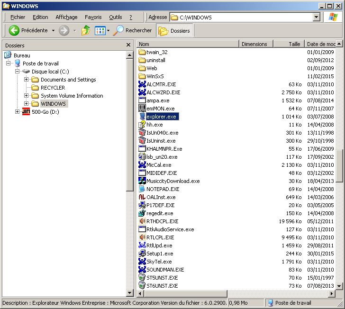Select the RECYCLER folder in tree
345x309 pixels.
point(53,88)
